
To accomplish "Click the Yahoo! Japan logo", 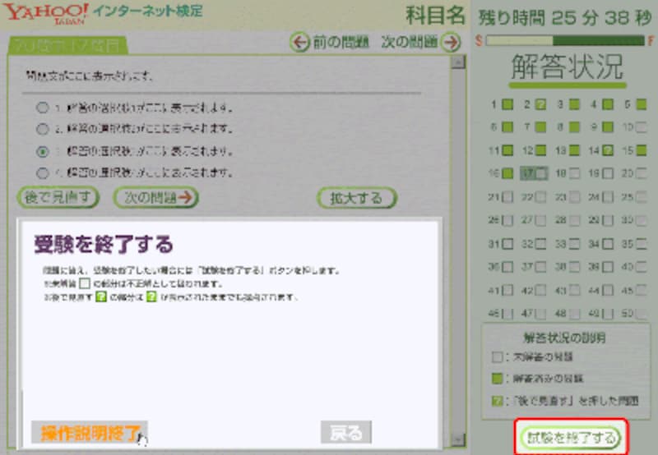I will (x=46, y=13).
